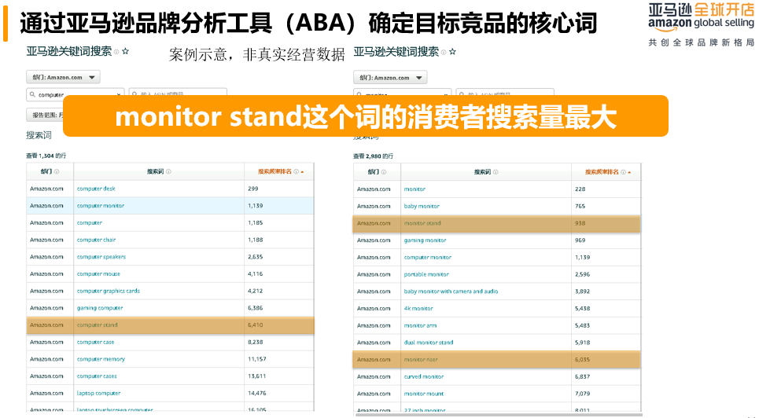Screen dimensions: 759x418
Task: Open the computer case search term
Action: point(95,342)
